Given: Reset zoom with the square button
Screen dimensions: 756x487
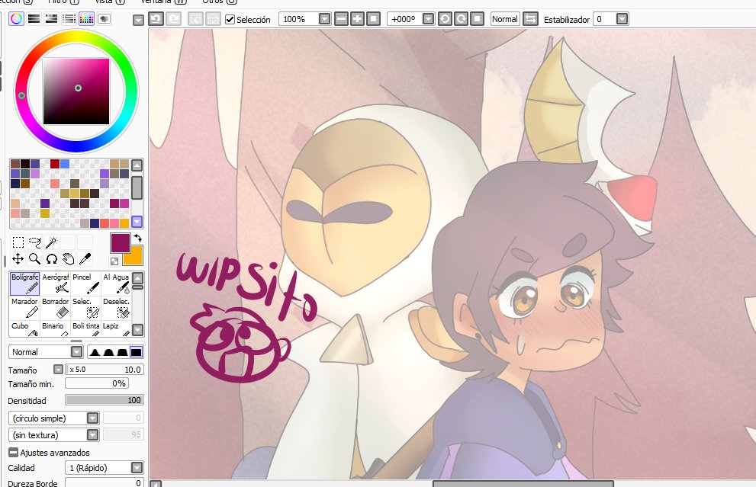Looking at the screenshot, I should (x=373, y=19).
